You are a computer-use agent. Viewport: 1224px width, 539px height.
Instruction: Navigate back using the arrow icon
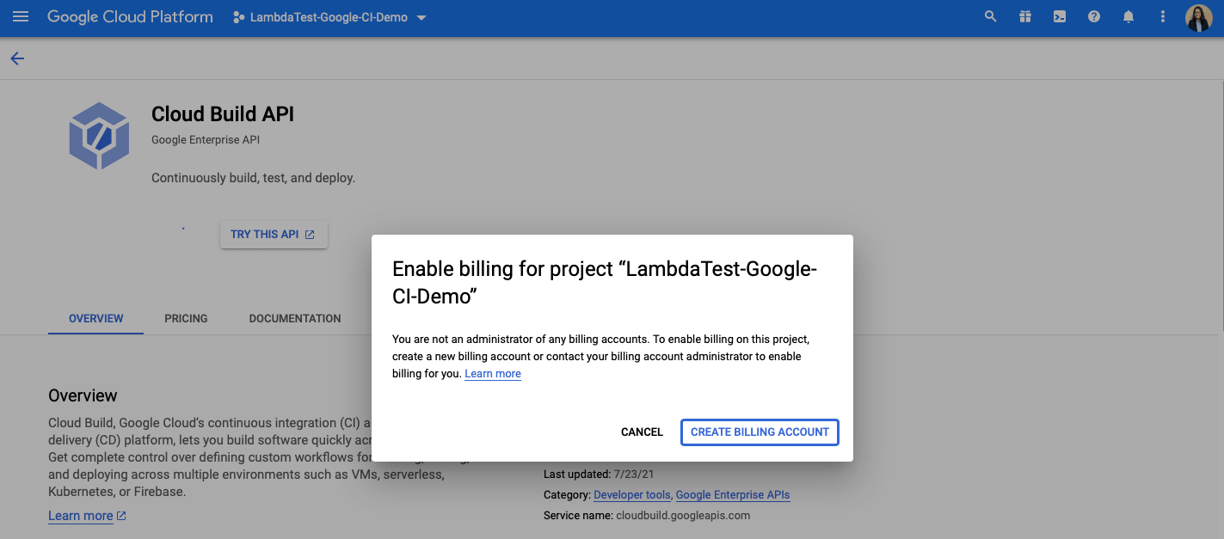(x=17, y=58)
